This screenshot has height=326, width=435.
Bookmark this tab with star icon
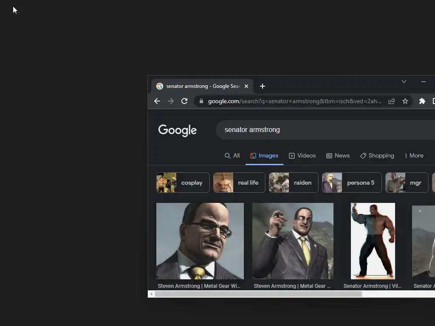405,101
